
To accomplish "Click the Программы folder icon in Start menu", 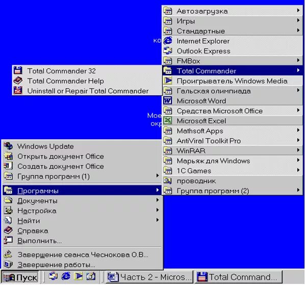I will (x=8, y=190).
